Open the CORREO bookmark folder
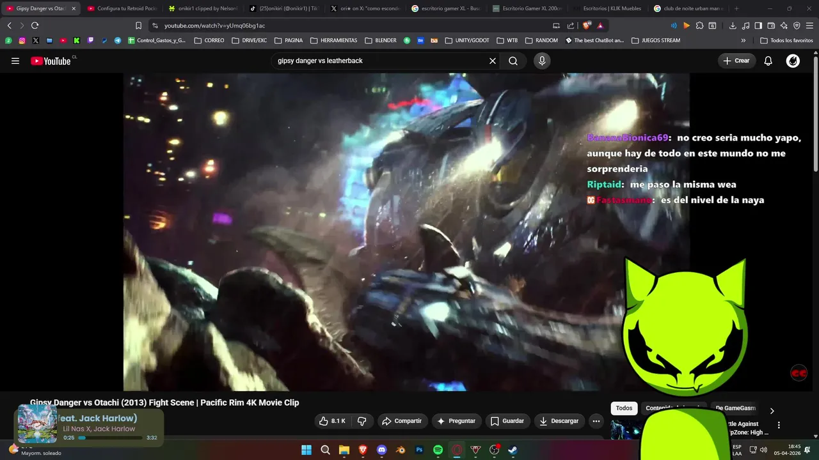The width and height of the screenshot is (819, 460). 209,40
